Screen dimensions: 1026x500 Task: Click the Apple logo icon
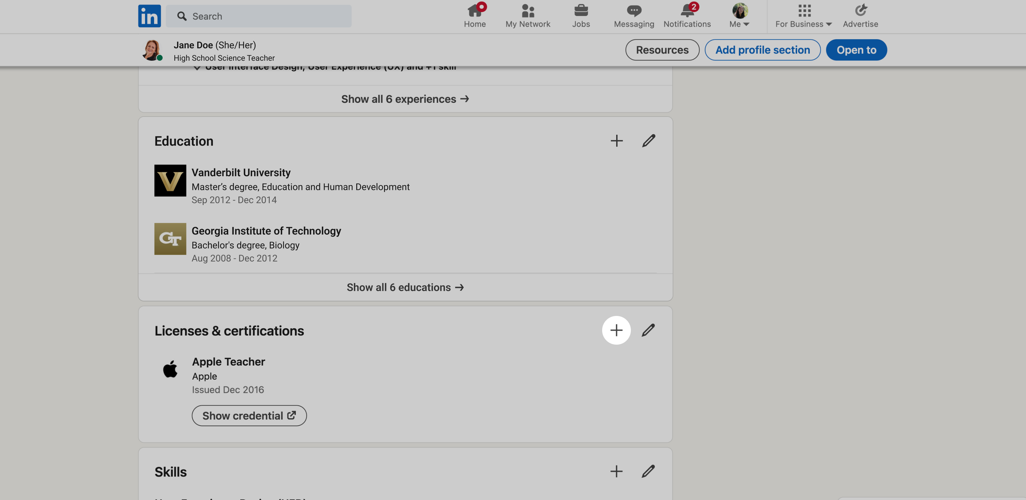(x=170, y=369)
